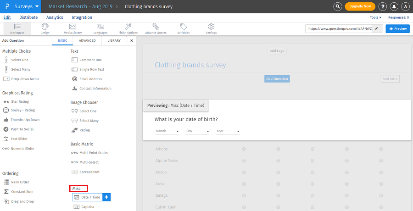Image resolution: width=413 pixels, height=211 pixels.
Task: Switch to the Advanced question tab
Action: pyautogui.click(x=87, y=40)
